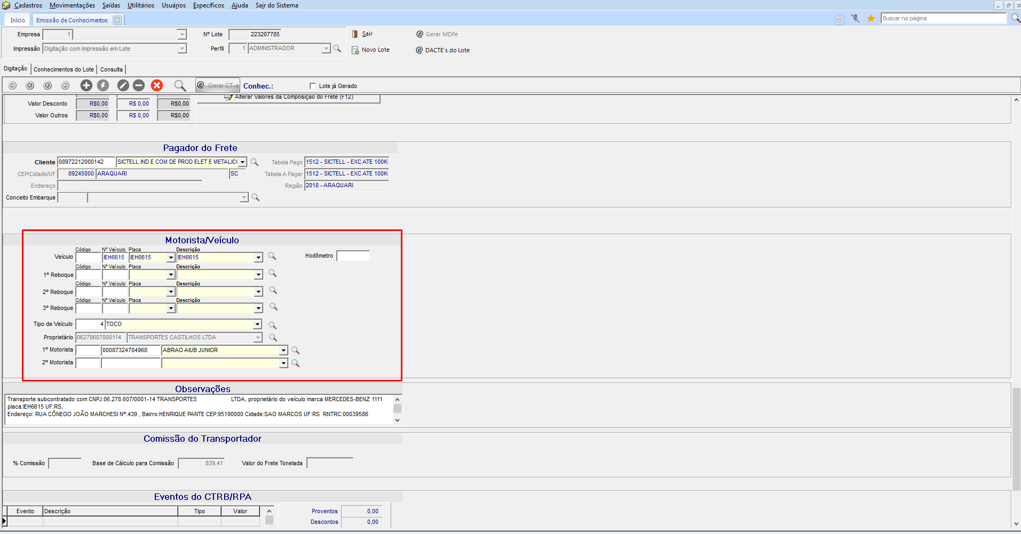
Task: Open Perfil lookup magnifier
Action: [x=337, y=49]
